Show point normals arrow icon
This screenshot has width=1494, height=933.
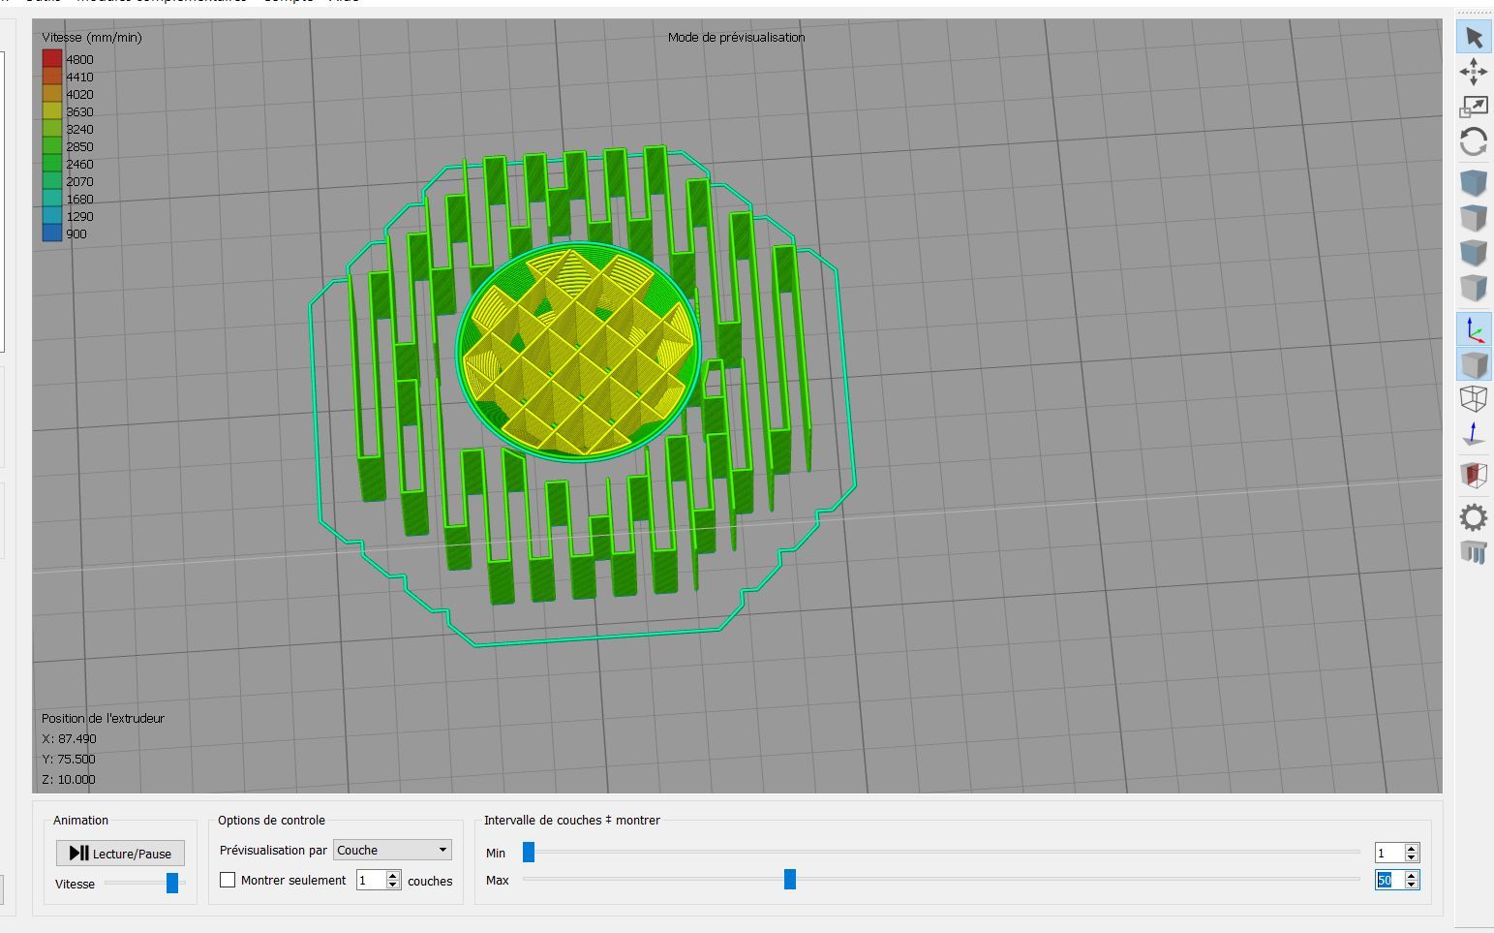coord(1474,434)
